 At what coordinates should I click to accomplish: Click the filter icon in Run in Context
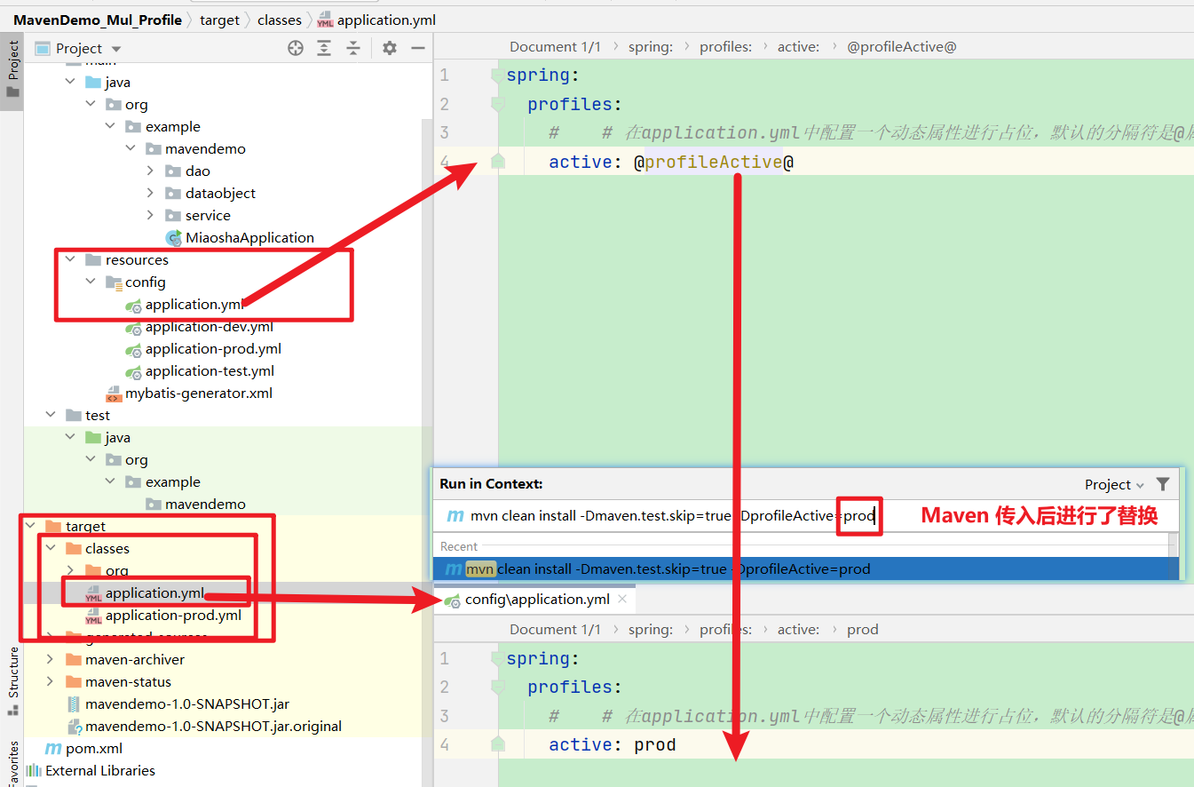click(x=1163, y=484)
